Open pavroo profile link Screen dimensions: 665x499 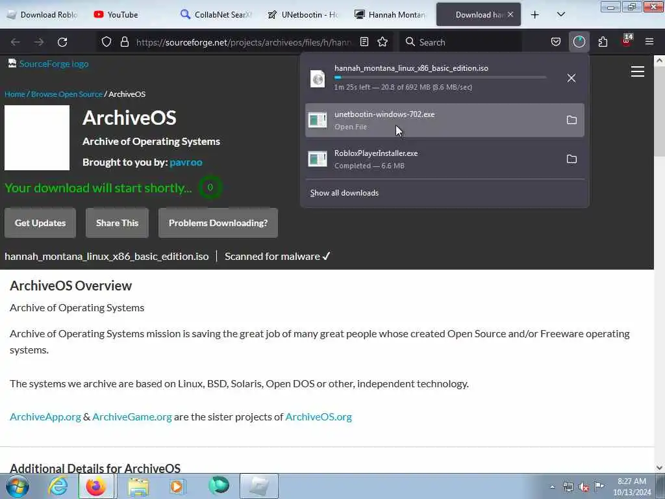click(186, 162)
